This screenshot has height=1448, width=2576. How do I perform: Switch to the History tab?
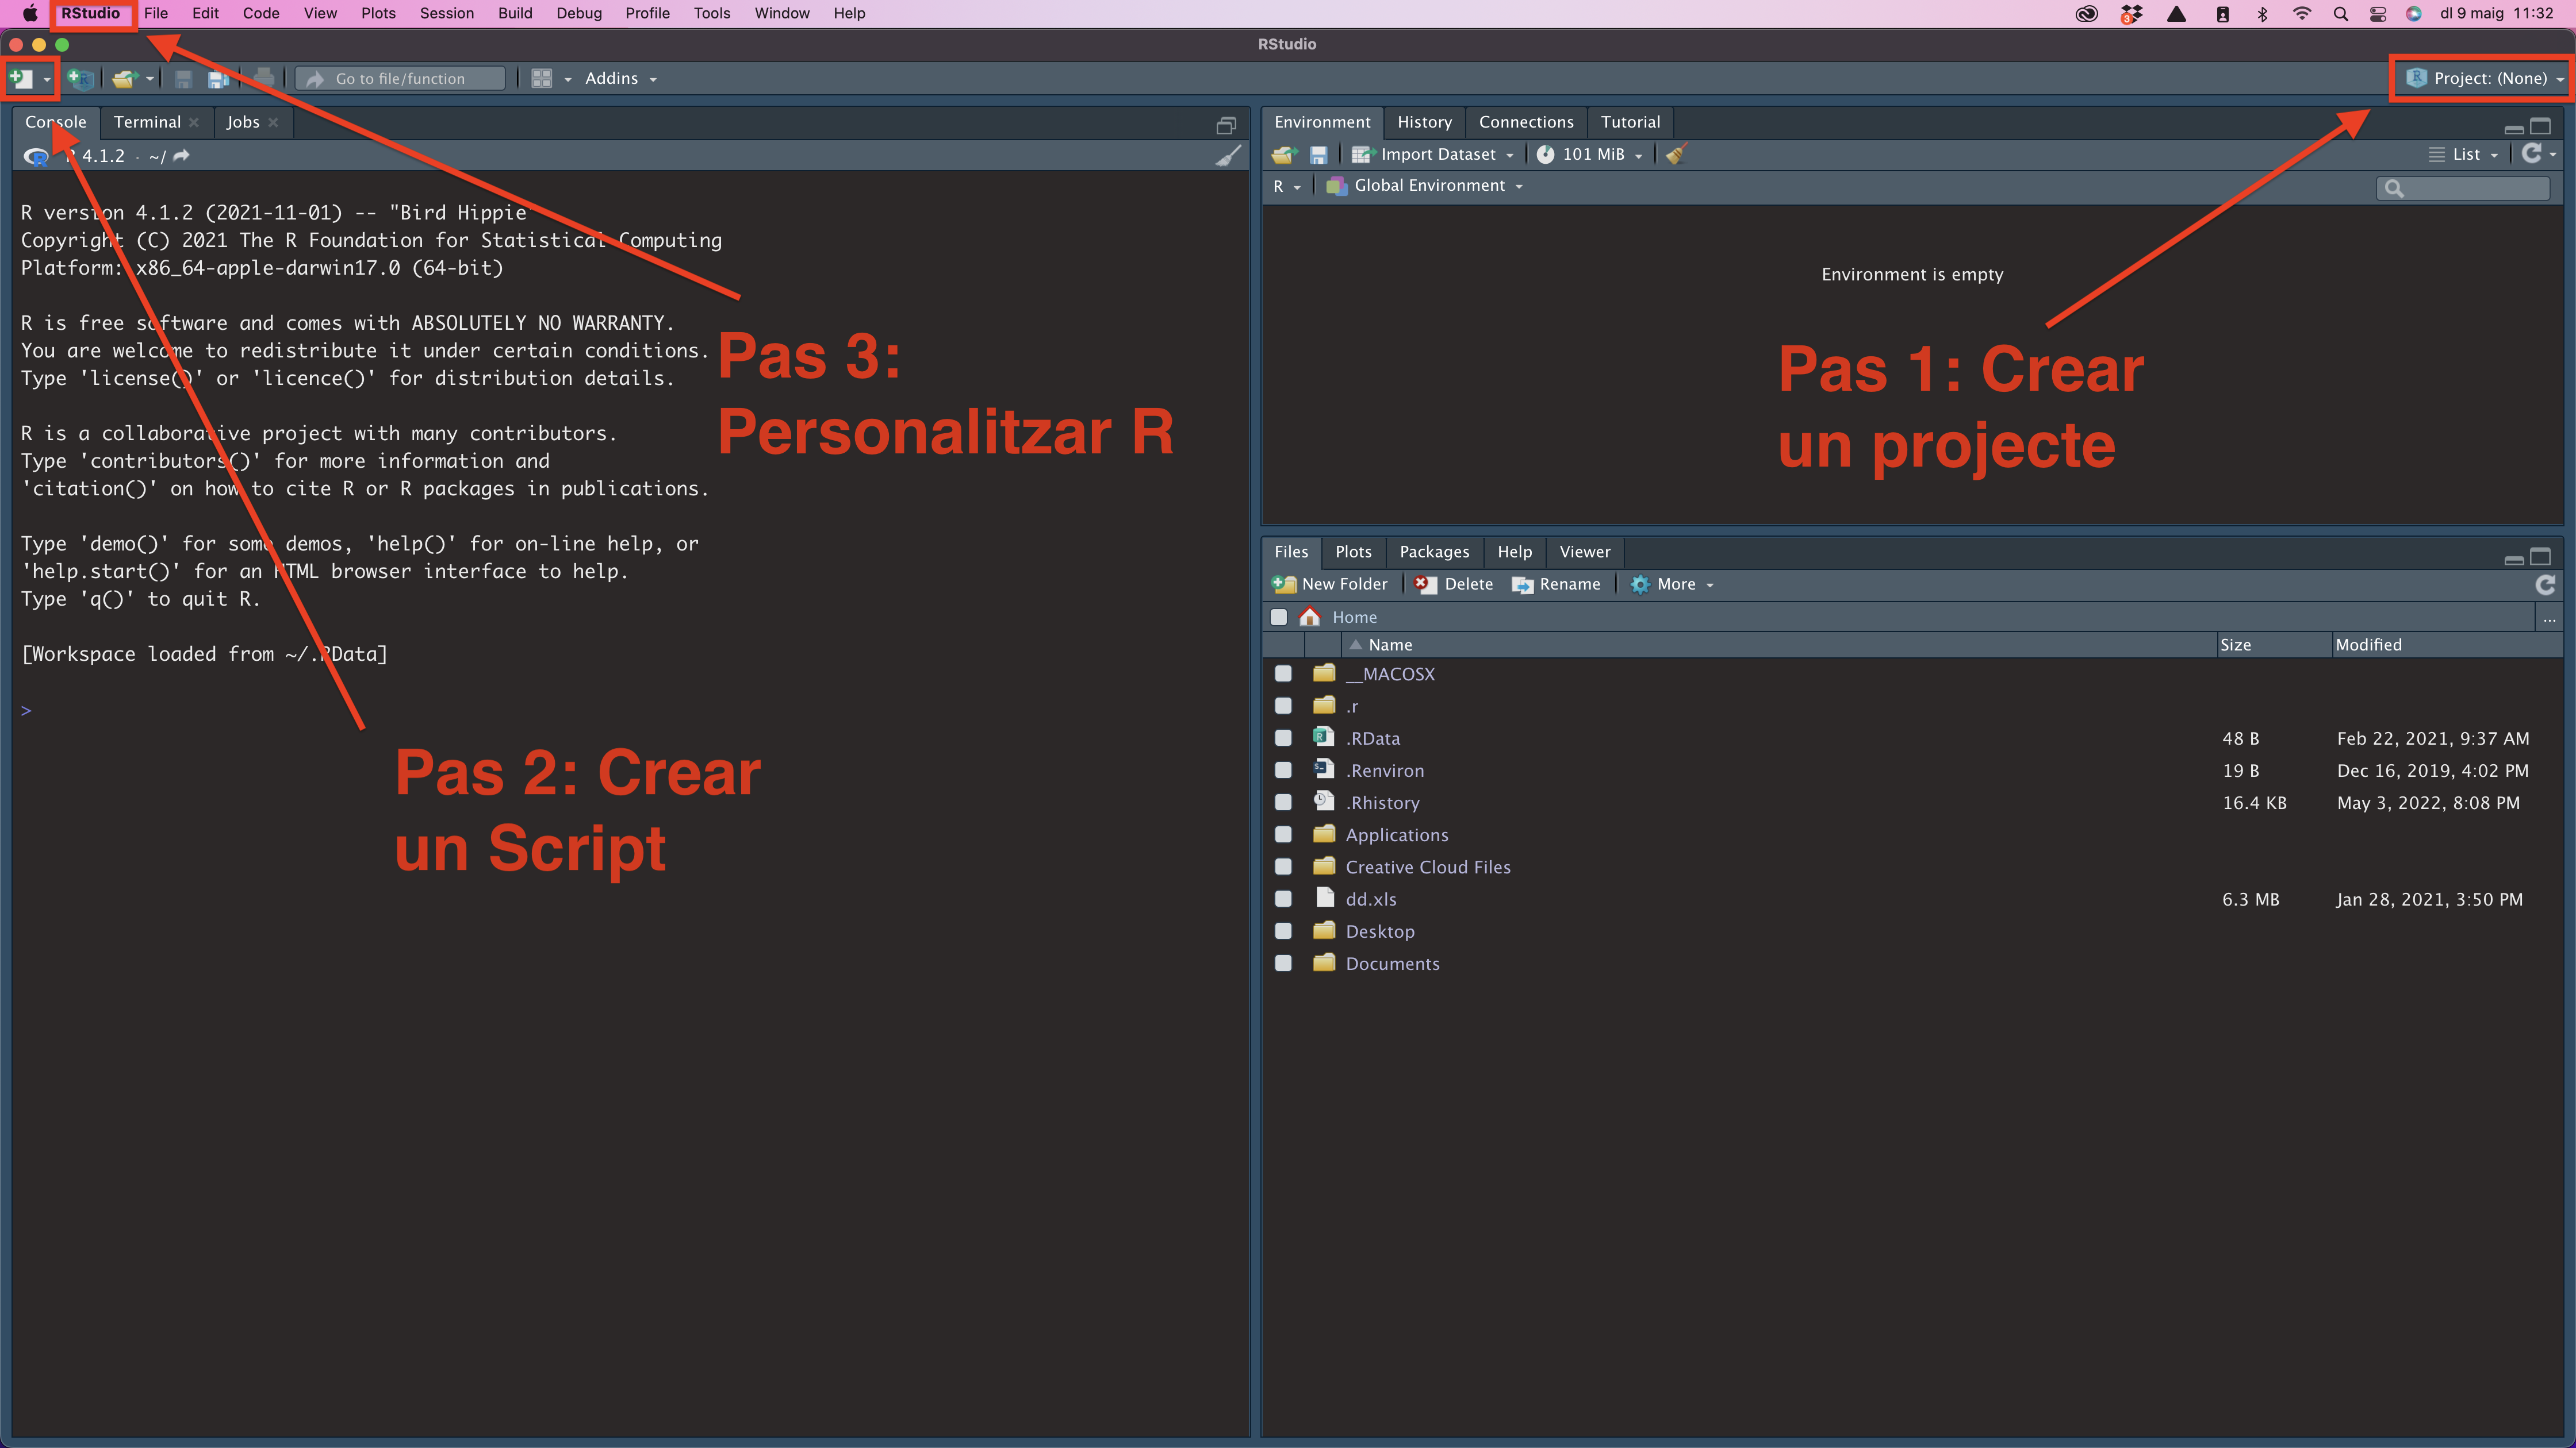(x=1424, y=122)
